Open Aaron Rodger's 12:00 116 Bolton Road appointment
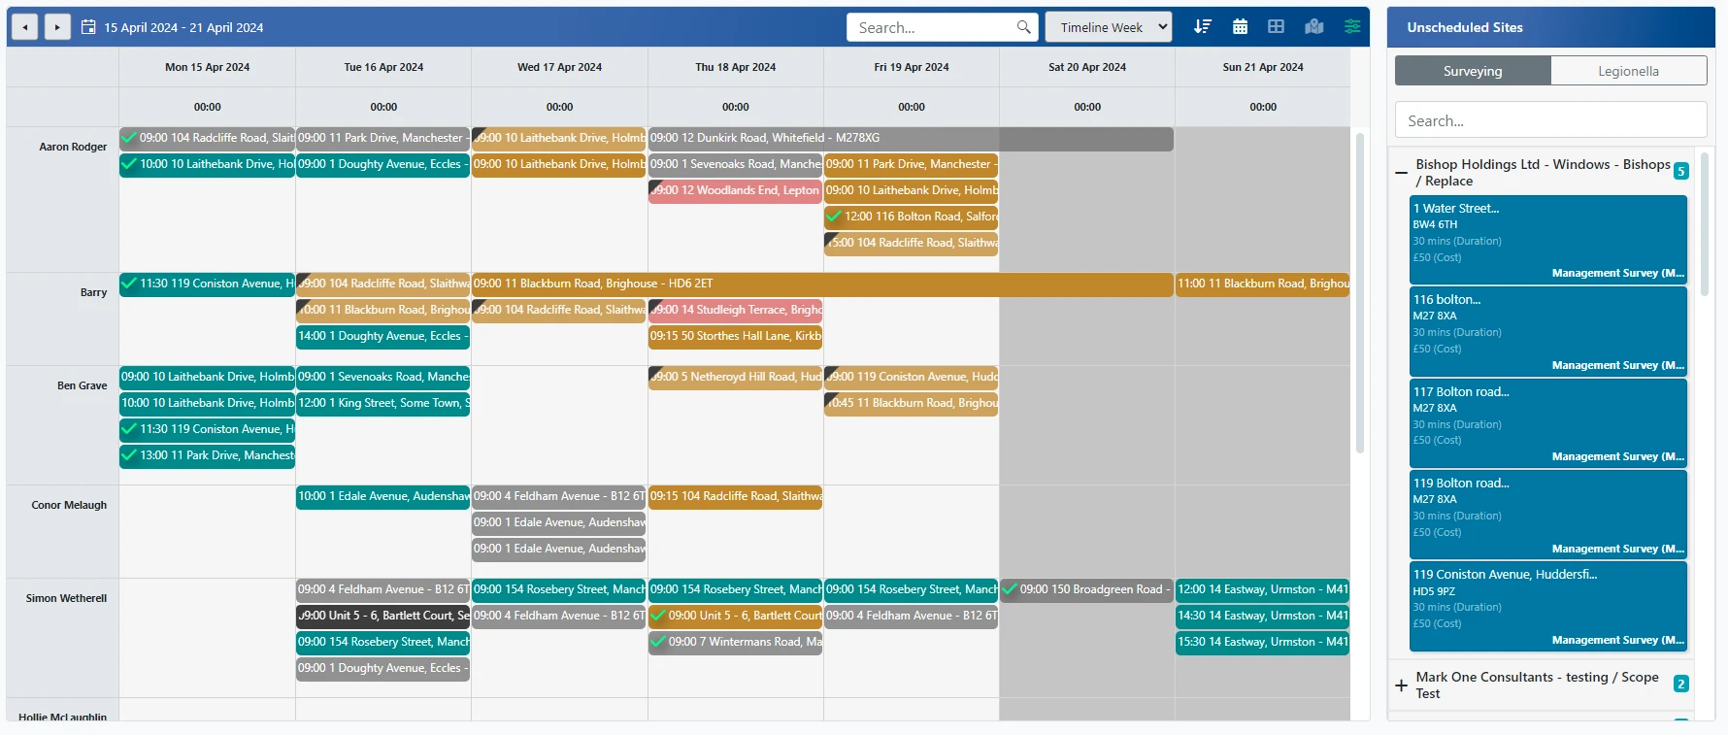The image size is (1728, 735). coord(913,217)
